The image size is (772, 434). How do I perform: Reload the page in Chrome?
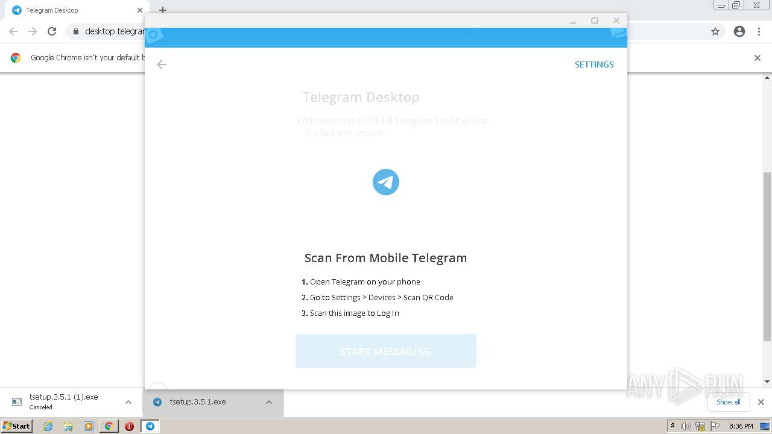52,31
